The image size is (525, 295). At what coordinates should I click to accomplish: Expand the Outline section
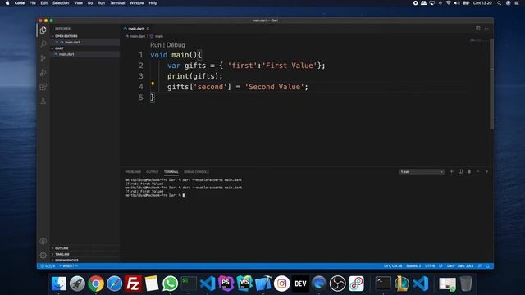click(x=62, y=248)
